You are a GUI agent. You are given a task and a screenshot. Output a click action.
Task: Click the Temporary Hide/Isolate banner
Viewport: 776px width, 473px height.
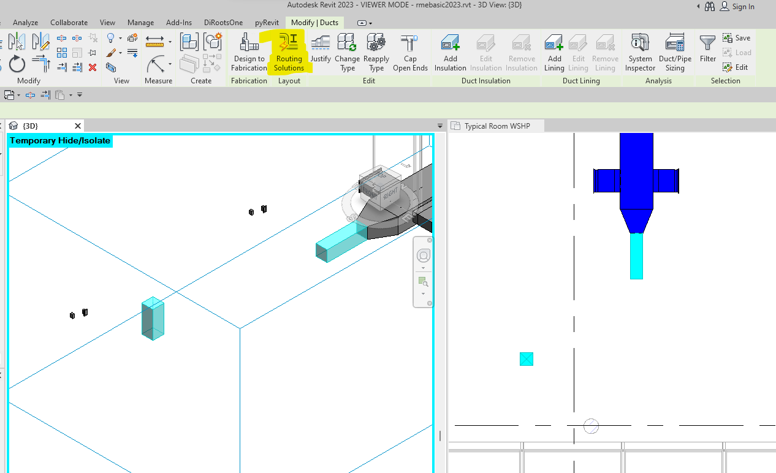(59, 140)
